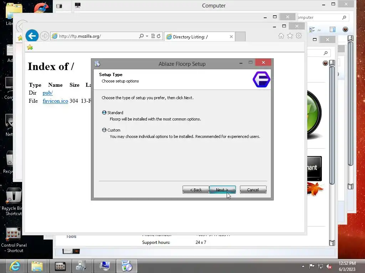Open the pub/ directory link
The height and width of the screenshot is (273, 365).
pyautogui.click(x=47, y=93)
